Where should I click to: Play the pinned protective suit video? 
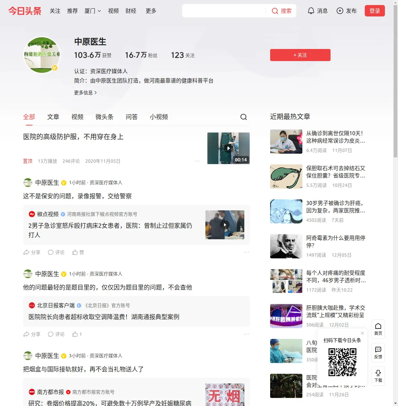(x=229, y=148)
